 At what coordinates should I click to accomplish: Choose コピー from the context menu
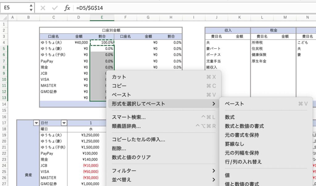coord(119,86)
